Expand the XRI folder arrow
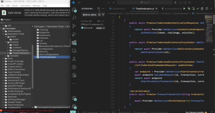This screenshot has width=215, height=113. point(3,26)
